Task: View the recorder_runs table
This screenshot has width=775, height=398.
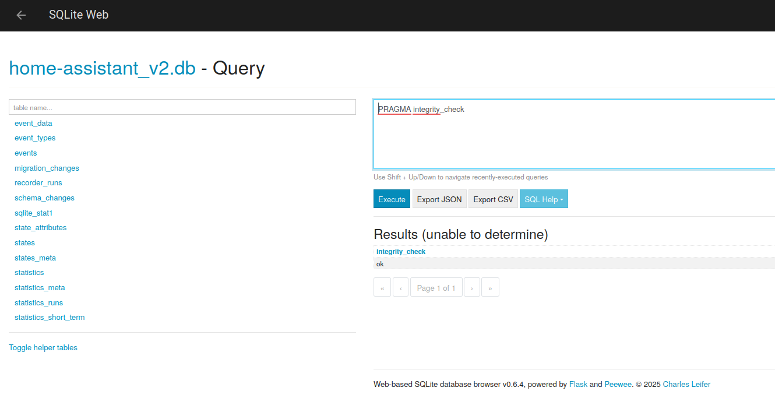Action: click(x=38, y=183)
